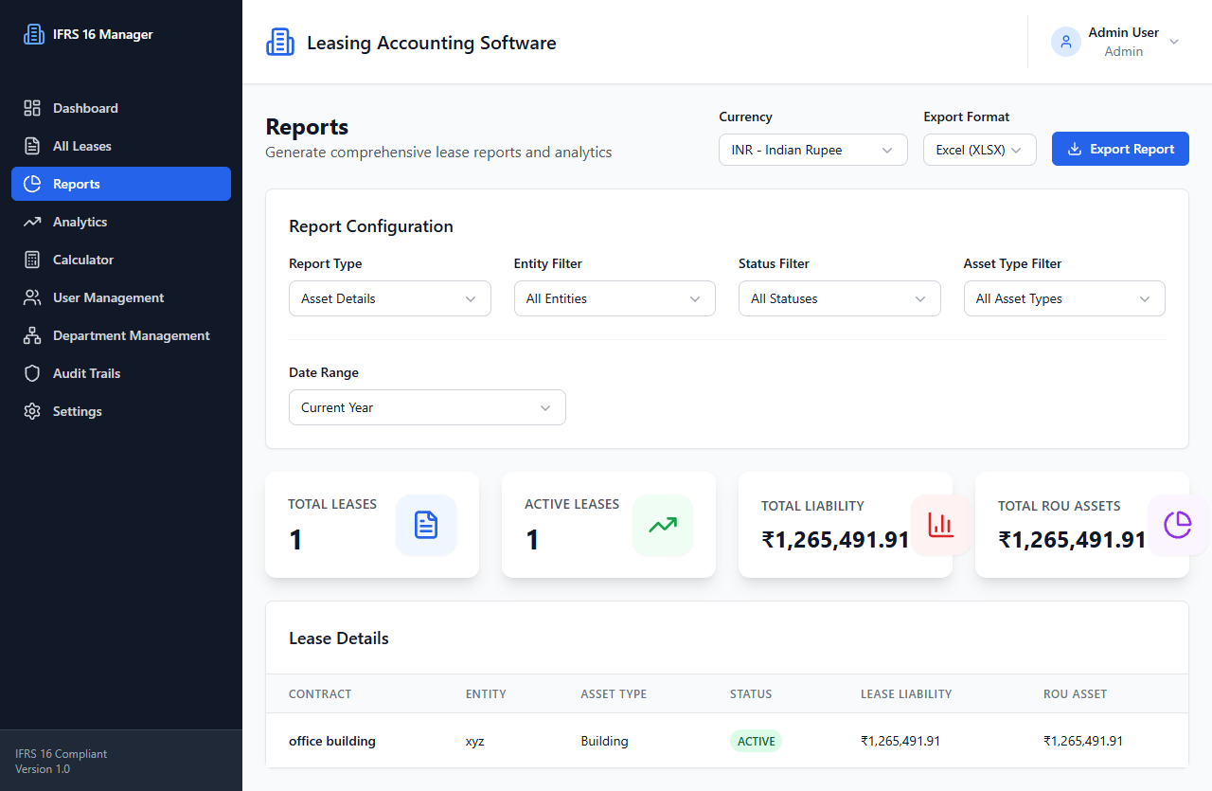Screen dimensions: 1212x791
Task: Navigate to User Management
Action: click(121, 297)
